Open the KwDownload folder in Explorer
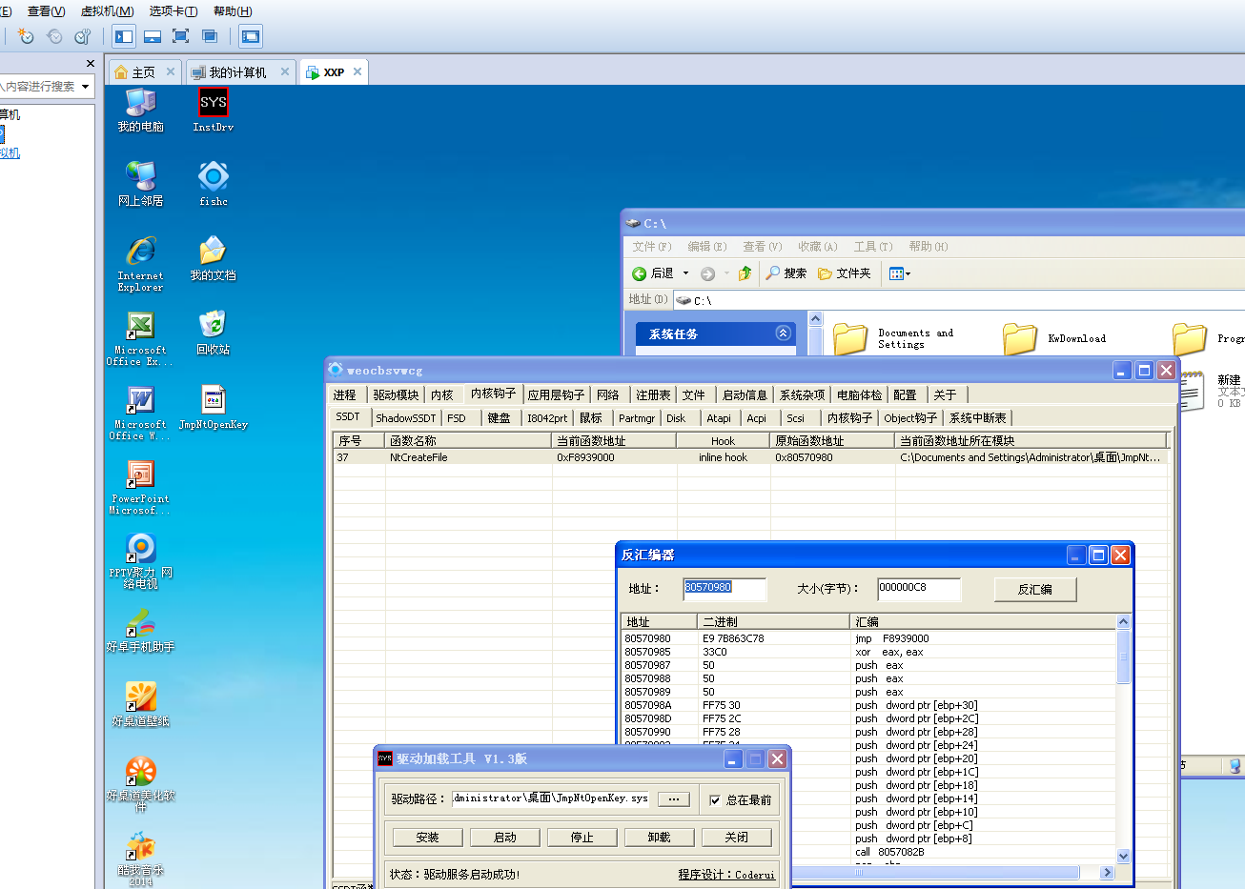Screen dimensions: 1245x889 click(1054, 338)
